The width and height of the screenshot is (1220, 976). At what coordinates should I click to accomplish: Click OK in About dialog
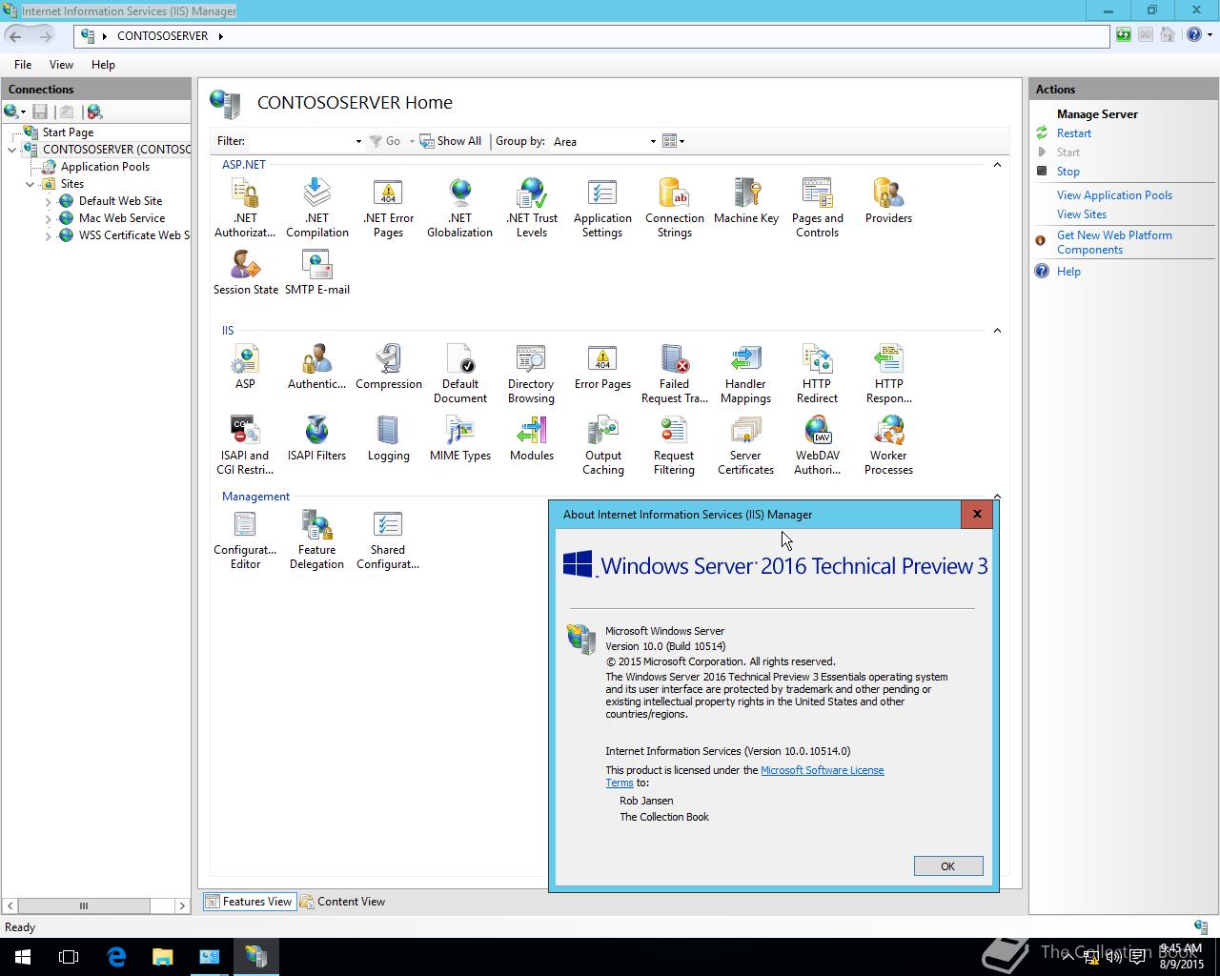point(947,865)
